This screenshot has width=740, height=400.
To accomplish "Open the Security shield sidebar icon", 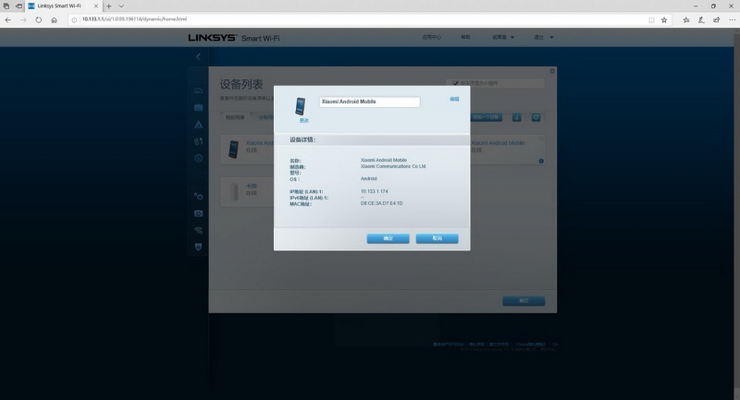I will click(199, 247).
